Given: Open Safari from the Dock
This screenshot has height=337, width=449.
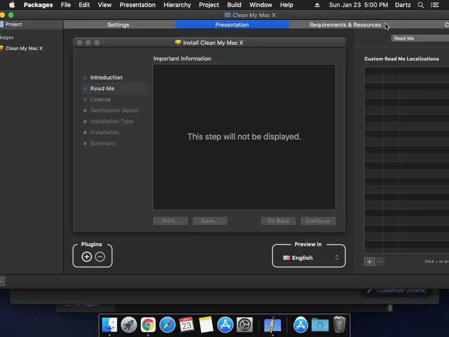Looking at the screenshot, I should click(167, 325).
